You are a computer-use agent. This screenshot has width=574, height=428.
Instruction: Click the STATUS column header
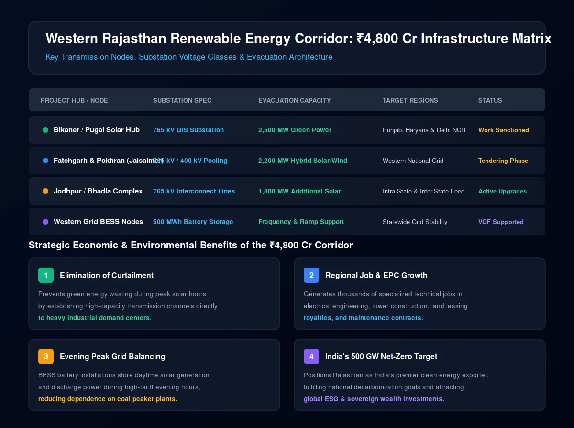(x=490, y=100)
